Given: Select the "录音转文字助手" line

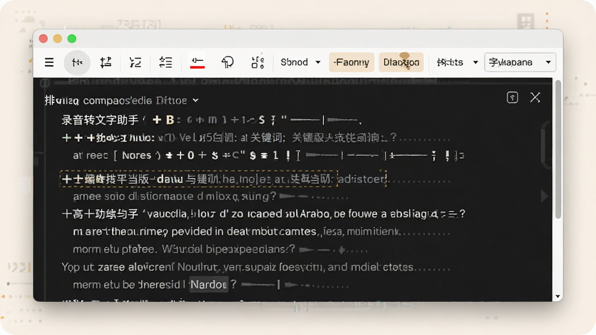Looking at the screenshot, I should [x=212, y=120].
